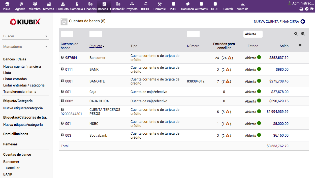
Task: Click the KIUBIX logo
Action: (25, 22)
